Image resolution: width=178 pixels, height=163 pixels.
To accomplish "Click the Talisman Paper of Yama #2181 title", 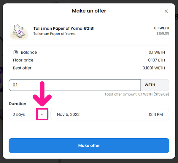I will click(64, 28).
